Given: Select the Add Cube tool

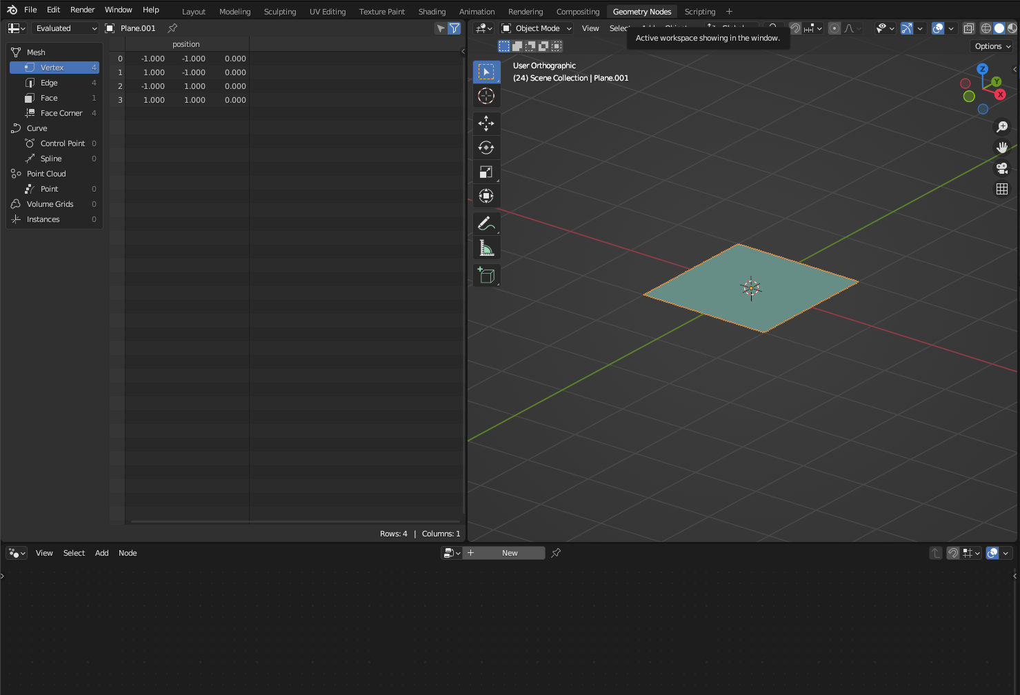Looking at the screenshot, I should pos(486,275).
